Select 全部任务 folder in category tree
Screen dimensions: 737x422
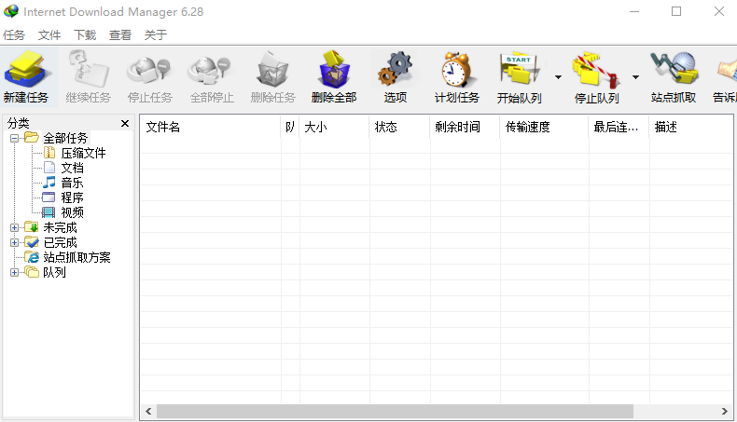pos(65,138)
